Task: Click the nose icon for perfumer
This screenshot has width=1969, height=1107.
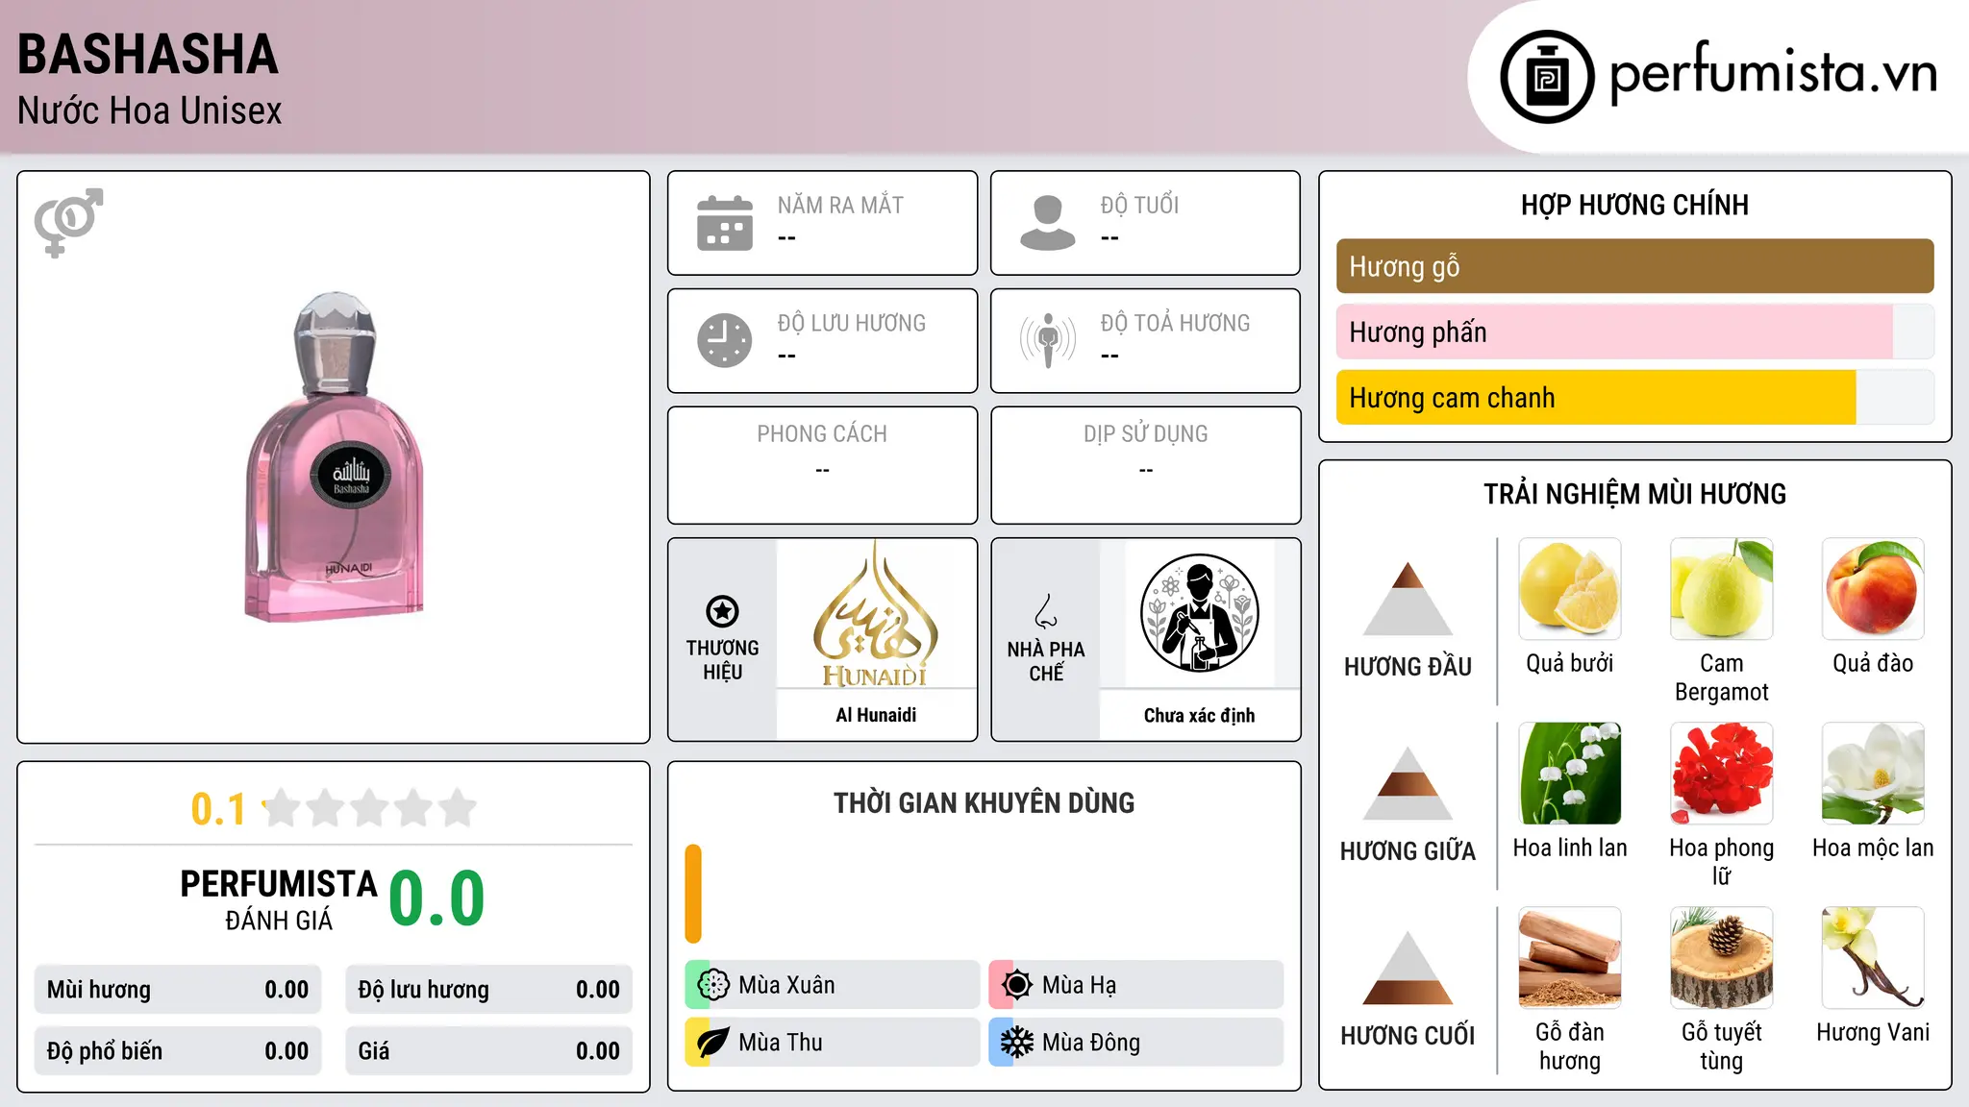Action: click(1046, 611)
